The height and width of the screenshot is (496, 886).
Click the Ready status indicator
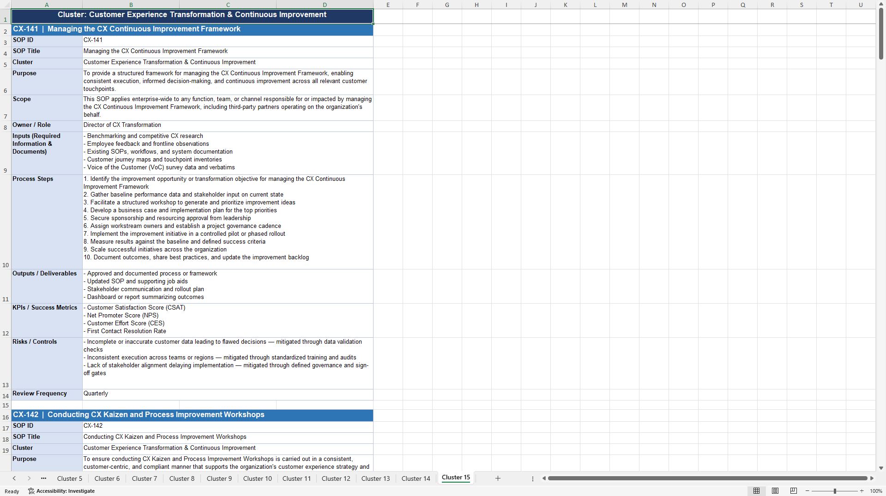point(12,491)
